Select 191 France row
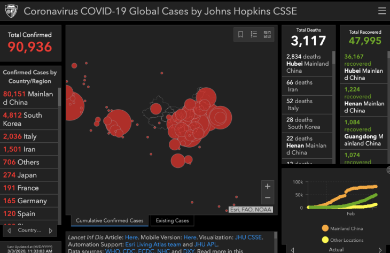This screenshot has height=253, width=390. 29,188
